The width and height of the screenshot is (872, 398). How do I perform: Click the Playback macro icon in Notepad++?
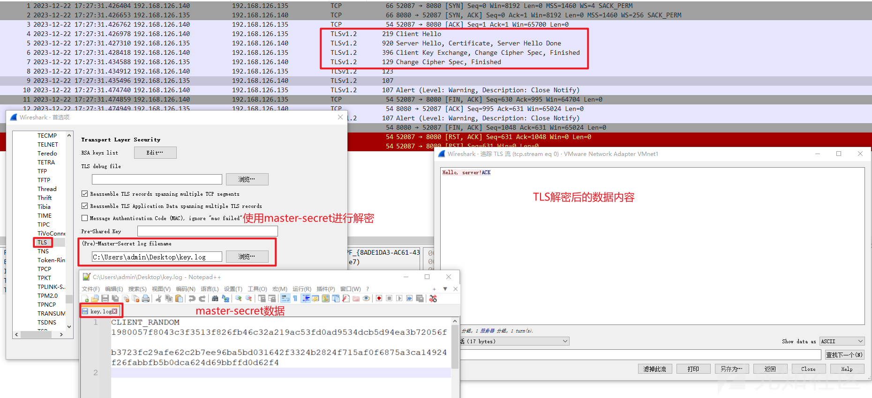coord(399,298)
